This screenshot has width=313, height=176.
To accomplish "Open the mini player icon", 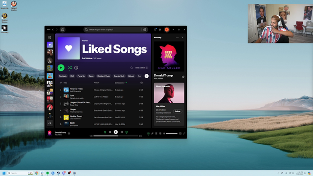I will tap(180, 133).
